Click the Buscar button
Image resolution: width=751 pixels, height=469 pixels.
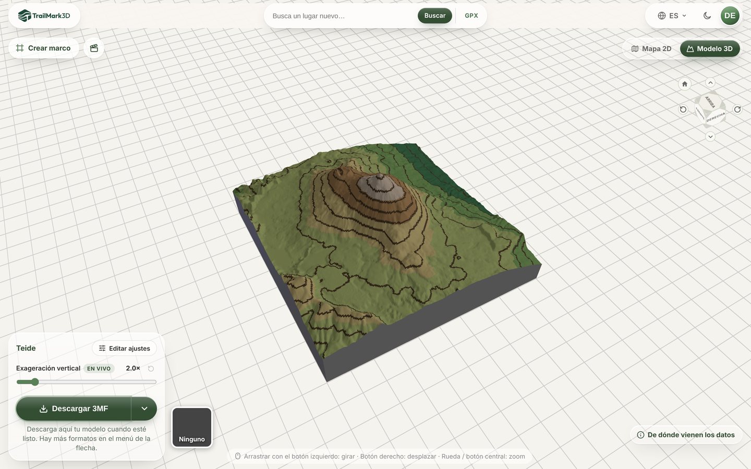click(435, 16)
